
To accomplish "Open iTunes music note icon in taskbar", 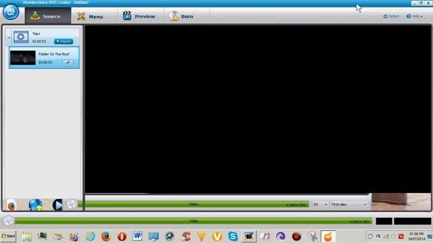I will (x=265, y=236).
